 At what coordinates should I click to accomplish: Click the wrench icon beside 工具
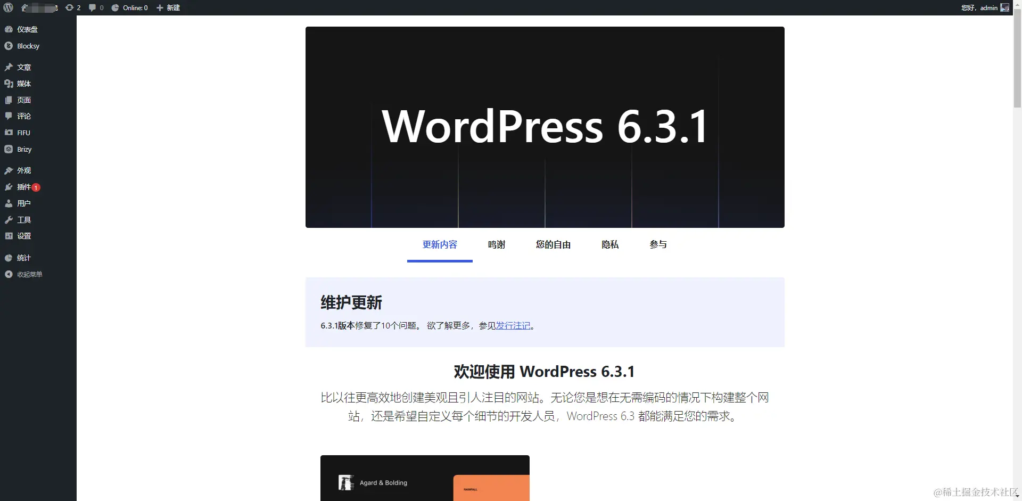(9, 220)
